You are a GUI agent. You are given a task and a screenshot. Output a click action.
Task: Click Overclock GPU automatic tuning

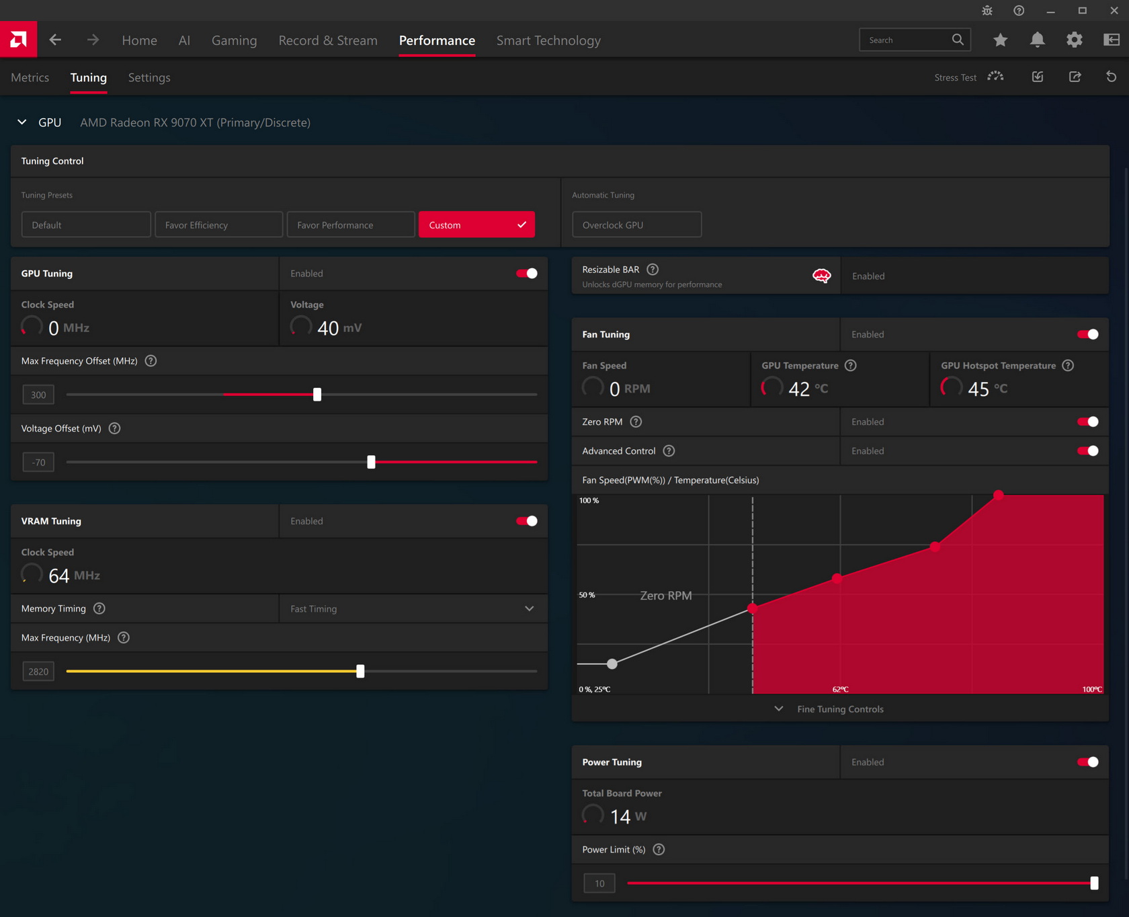tap(637, 225)
